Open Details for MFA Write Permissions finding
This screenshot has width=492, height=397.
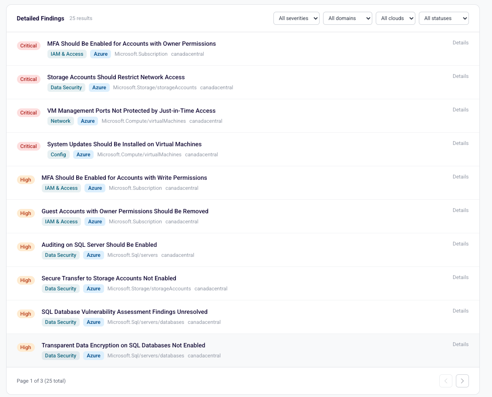tap(460, 177)
